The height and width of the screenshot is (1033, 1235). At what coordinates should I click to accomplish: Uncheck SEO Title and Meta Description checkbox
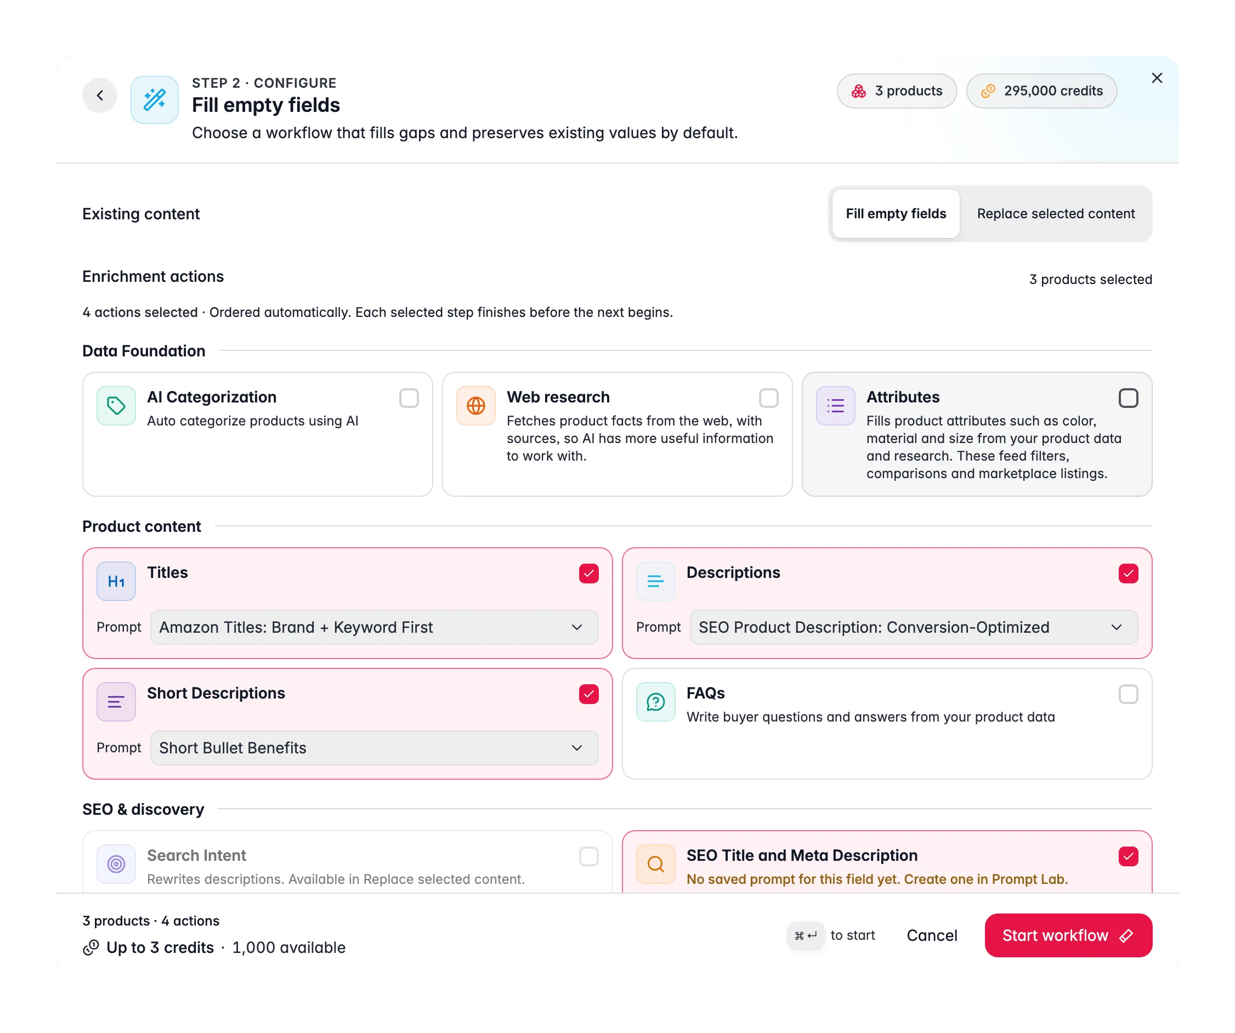1128,856
